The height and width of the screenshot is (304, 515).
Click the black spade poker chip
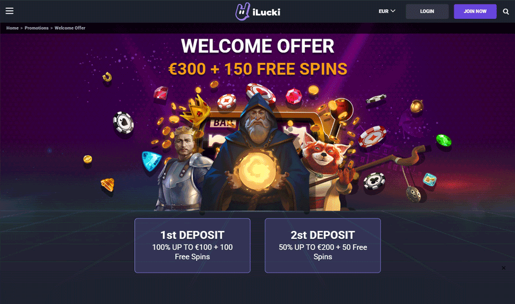[x=123, y=123]
